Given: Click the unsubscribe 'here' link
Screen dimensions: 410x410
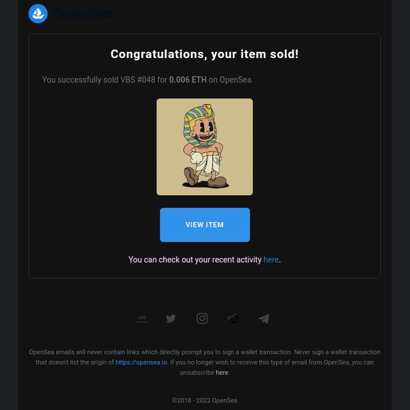Looking at the screenshot, I should (222, 373).
